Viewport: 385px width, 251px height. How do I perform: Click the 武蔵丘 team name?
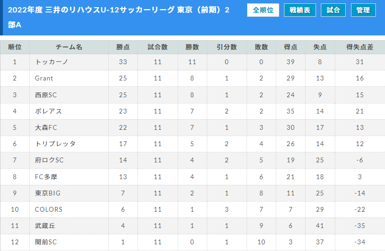coord(45,226)
